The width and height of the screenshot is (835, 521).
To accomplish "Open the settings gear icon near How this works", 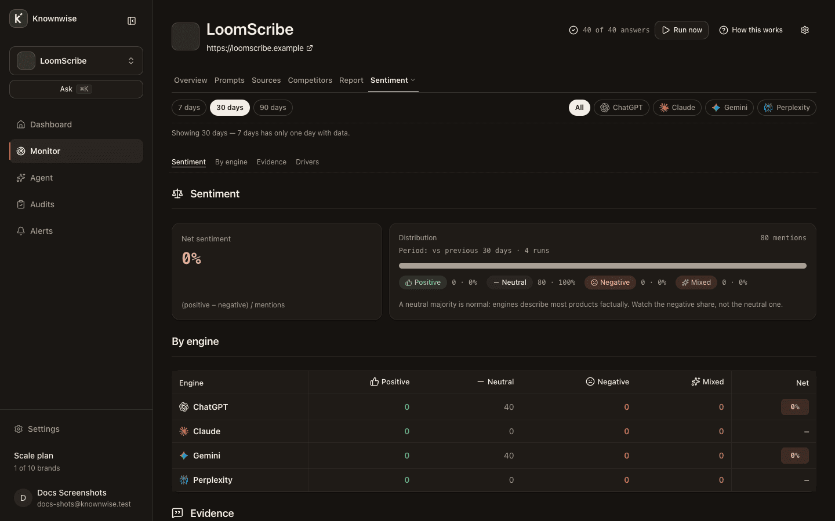I will [805, 30].
